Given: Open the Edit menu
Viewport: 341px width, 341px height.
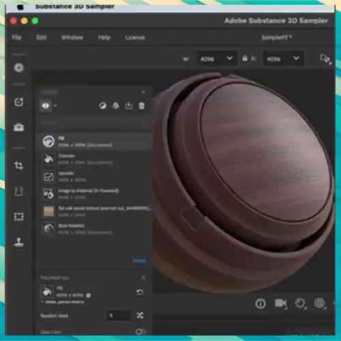Looking at the screenshot, I should pos(42,38).
